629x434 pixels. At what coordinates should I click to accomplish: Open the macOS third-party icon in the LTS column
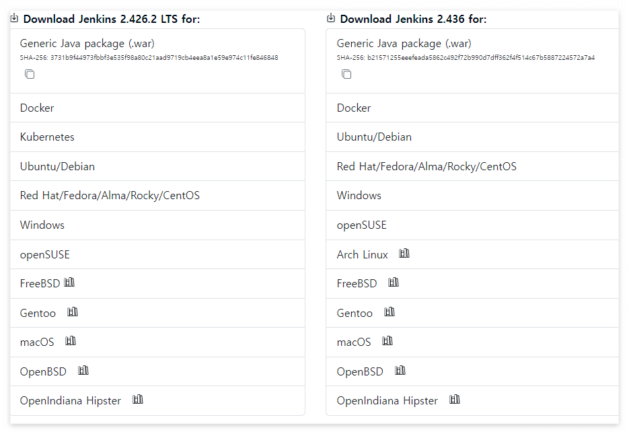pyautogui.click(x=71, y=341)
